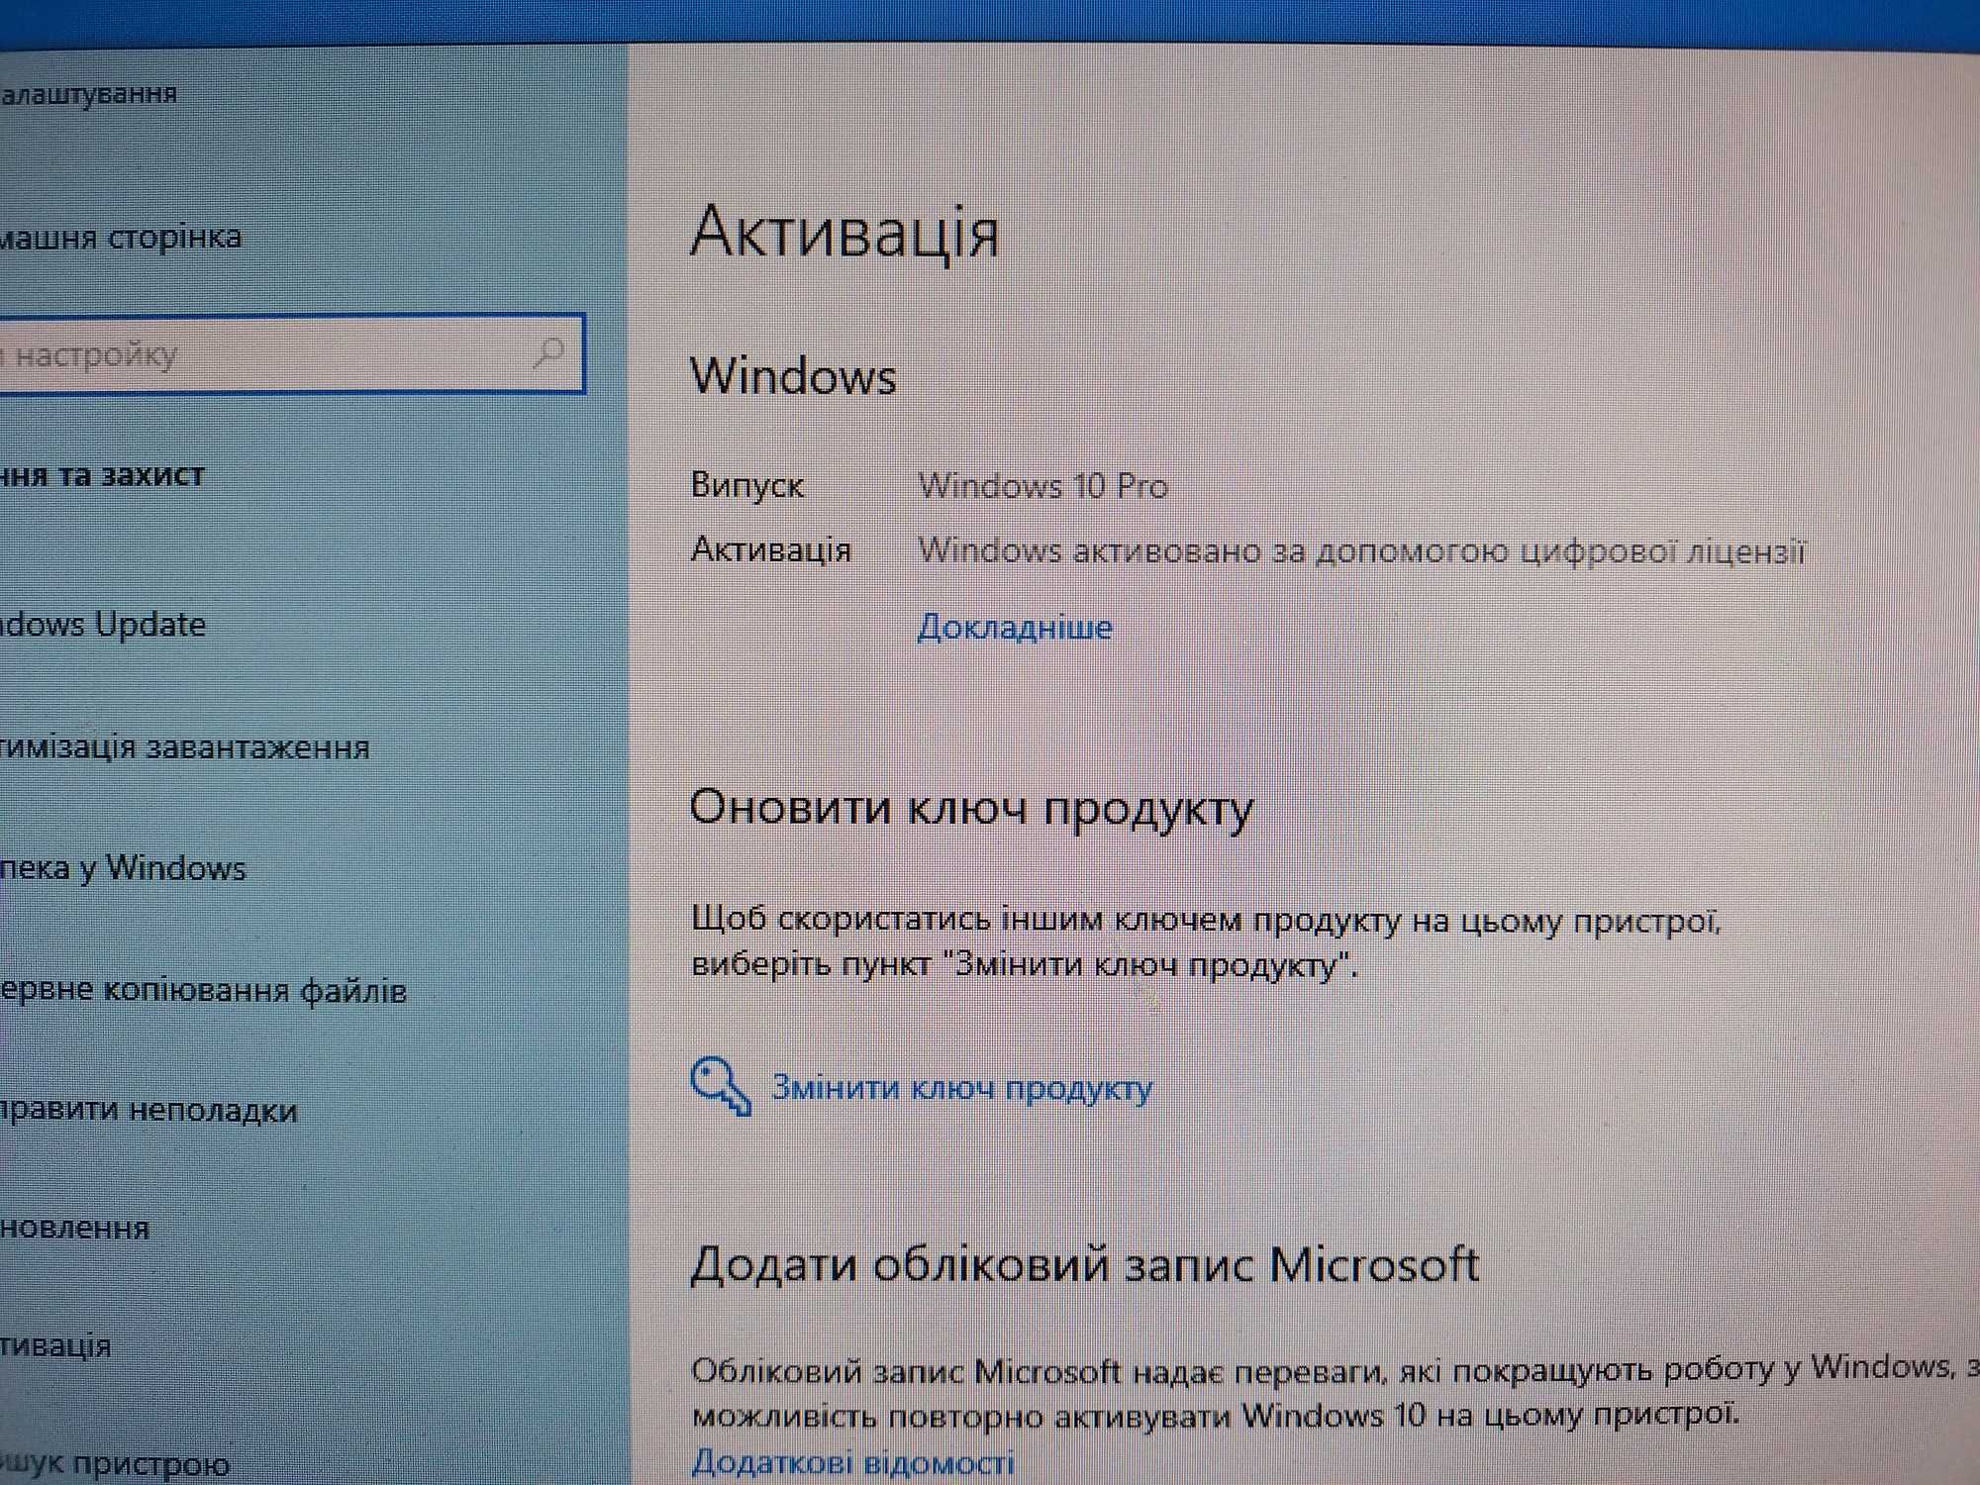Open find my device (пристрою) sidebar item

(115, 1464)
